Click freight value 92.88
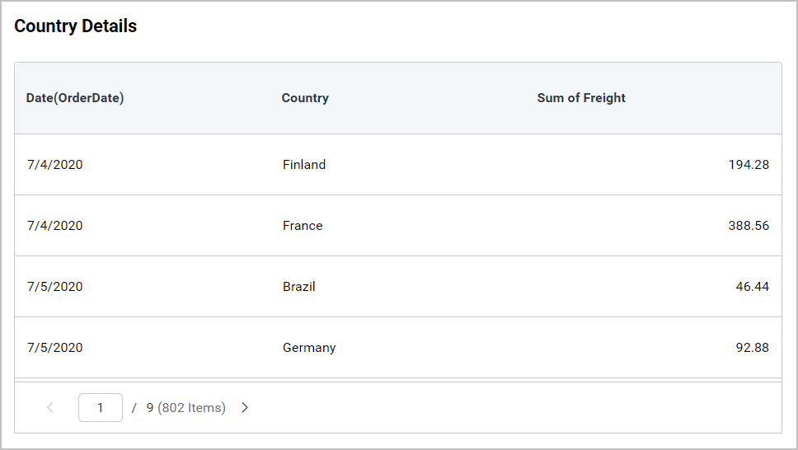798x450 pixels. (752, 348)
